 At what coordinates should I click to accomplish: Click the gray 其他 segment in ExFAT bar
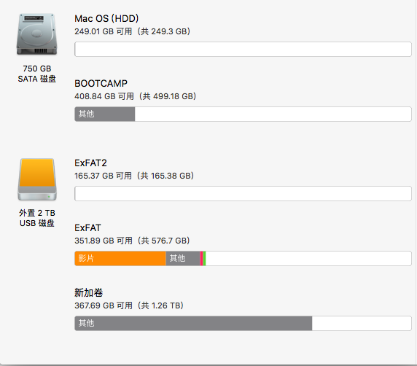(183, 258)
